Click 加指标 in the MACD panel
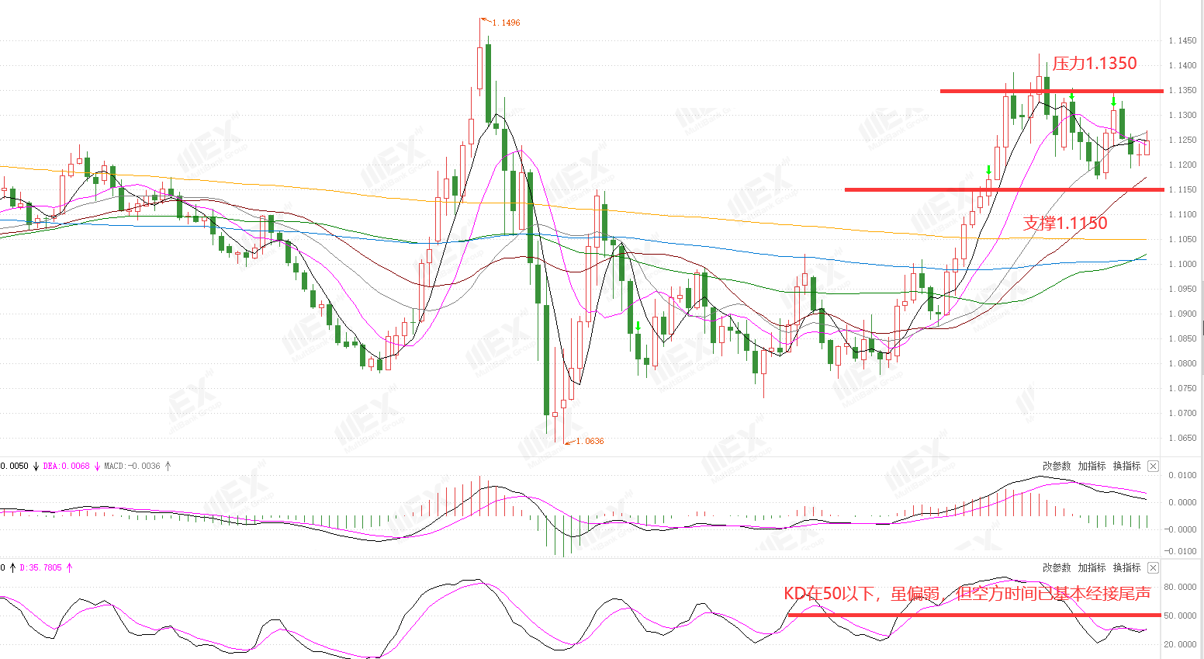 pos(1092,466)
